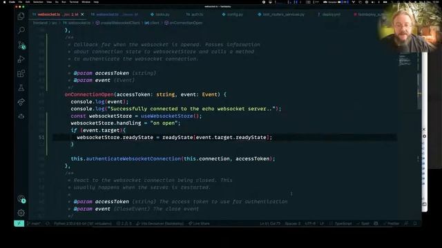Open the Remote Explorer activity icon

tap(21, 102)
